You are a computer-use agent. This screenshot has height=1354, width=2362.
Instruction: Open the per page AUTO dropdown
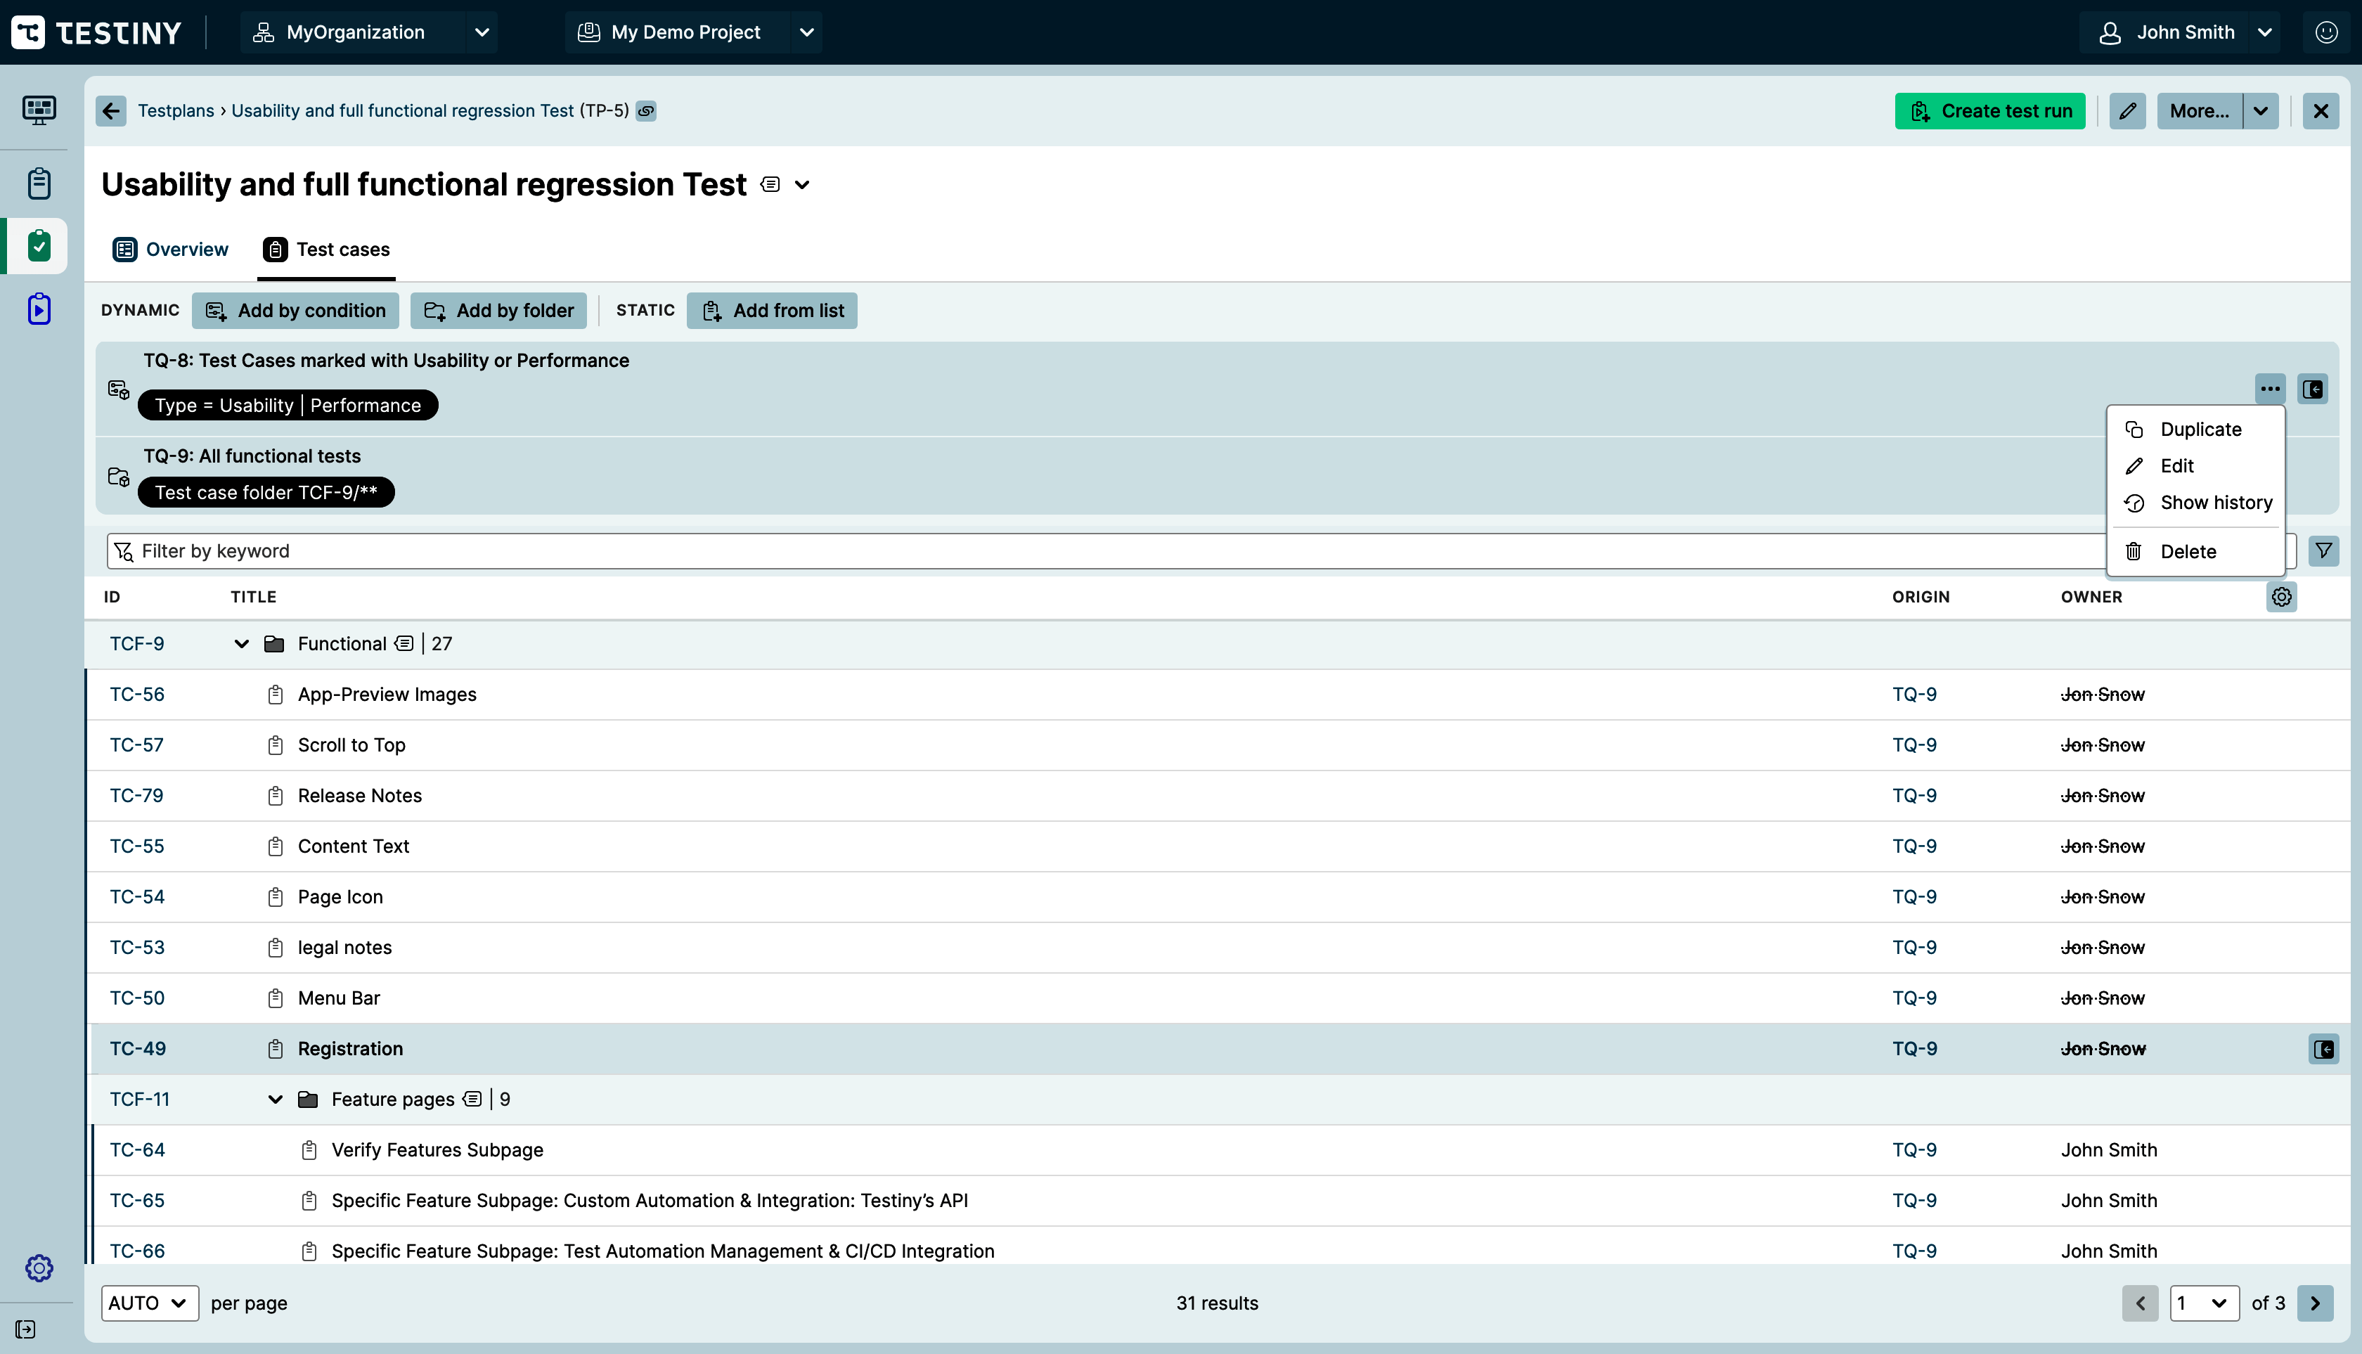pos(149,1303)
